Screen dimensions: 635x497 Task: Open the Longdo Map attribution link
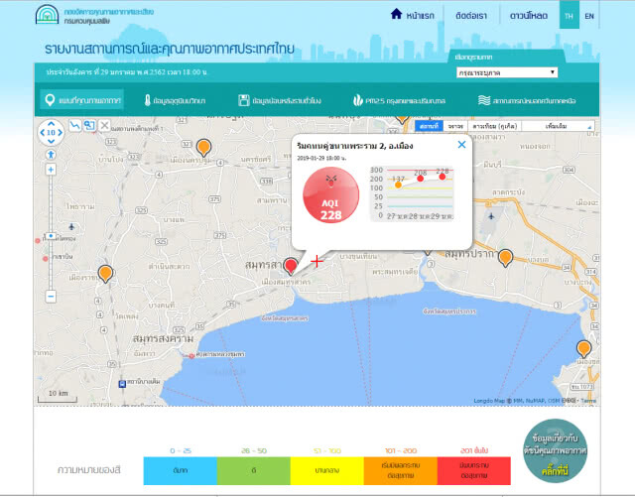tap(489, 401)
